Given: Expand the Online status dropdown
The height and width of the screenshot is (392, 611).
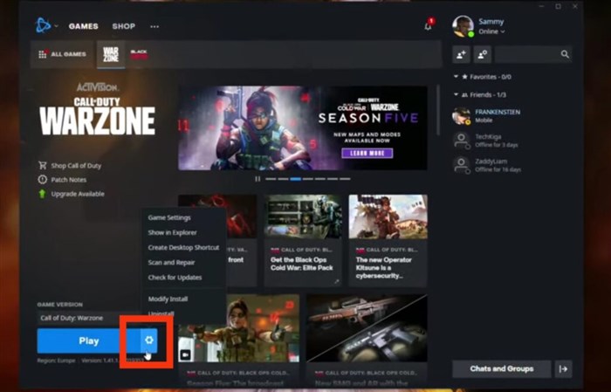Looking at the screenshot, I should 491,32.
